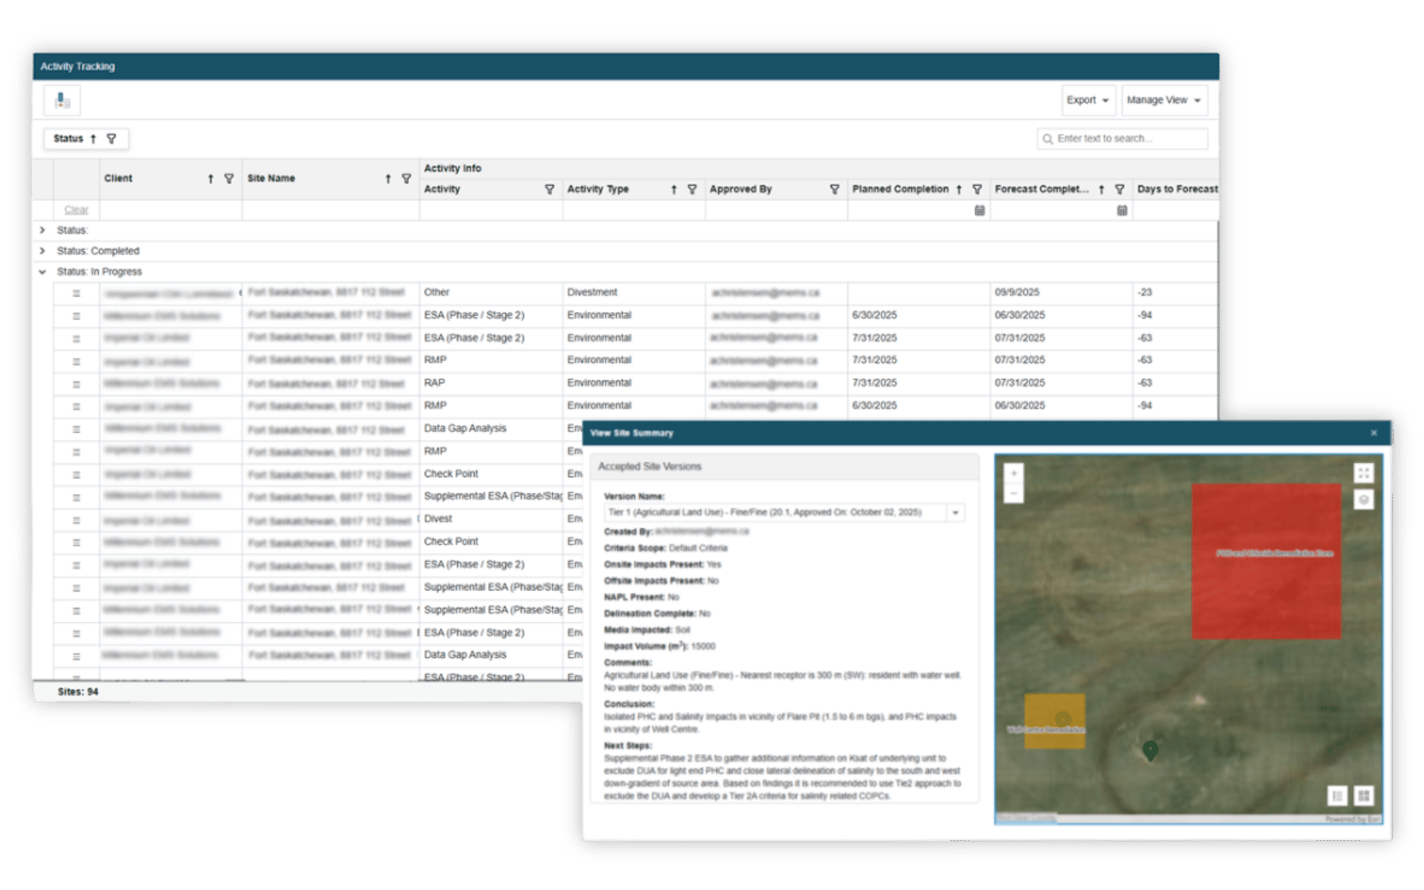The width and height of the screenshot is (1424, 890).
Task: Click the Status group chip sort arrow
Action: point(93,139)
